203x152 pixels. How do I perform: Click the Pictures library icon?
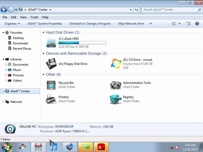(10, 75)
